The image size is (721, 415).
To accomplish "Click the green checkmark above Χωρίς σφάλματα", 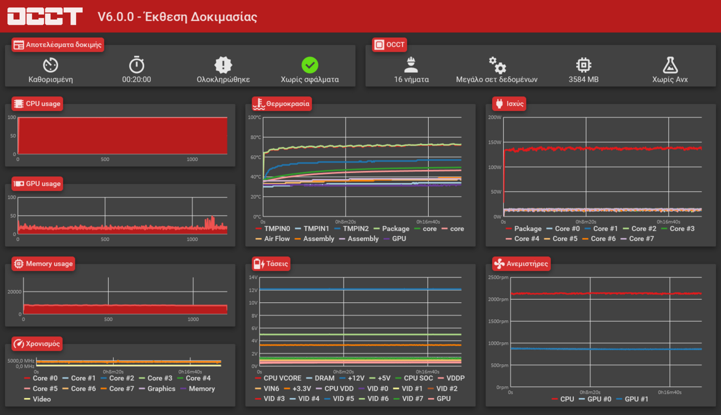I will [x=310, y=65].
